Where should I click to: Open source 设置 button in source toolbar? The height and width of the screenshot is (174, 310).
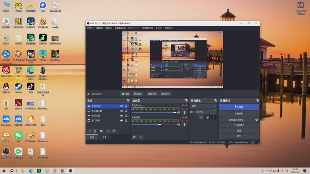126,94
